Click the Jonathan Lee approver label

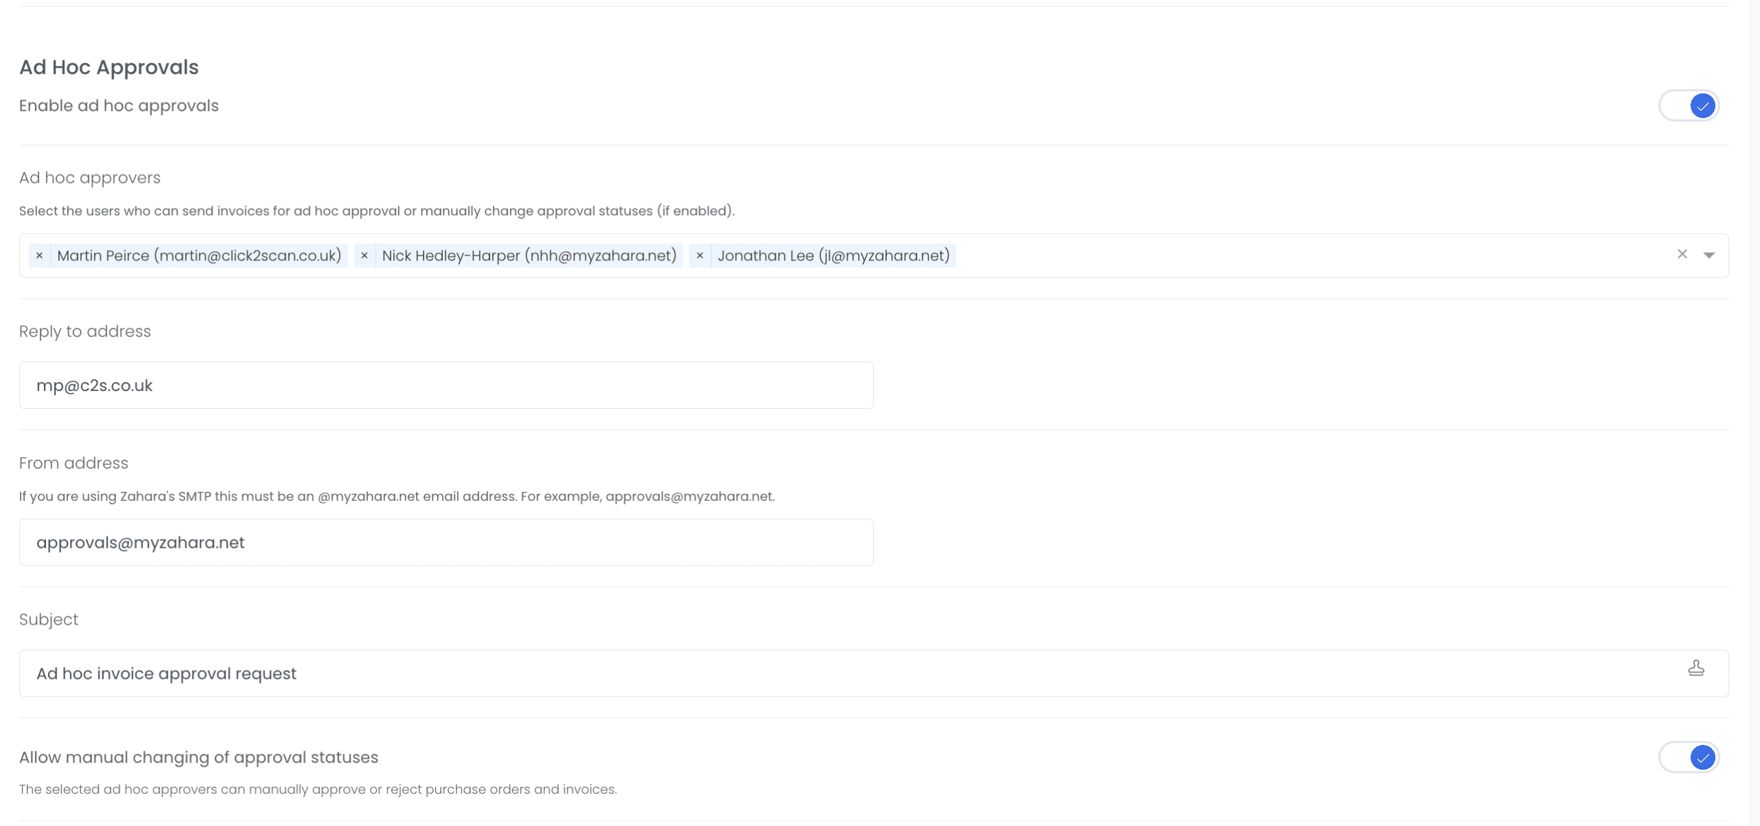pyautogui.click(x=834, y=256)
